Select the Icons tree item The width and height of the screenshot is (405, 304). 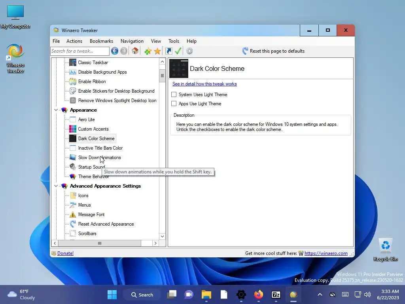tap(83, 196)
